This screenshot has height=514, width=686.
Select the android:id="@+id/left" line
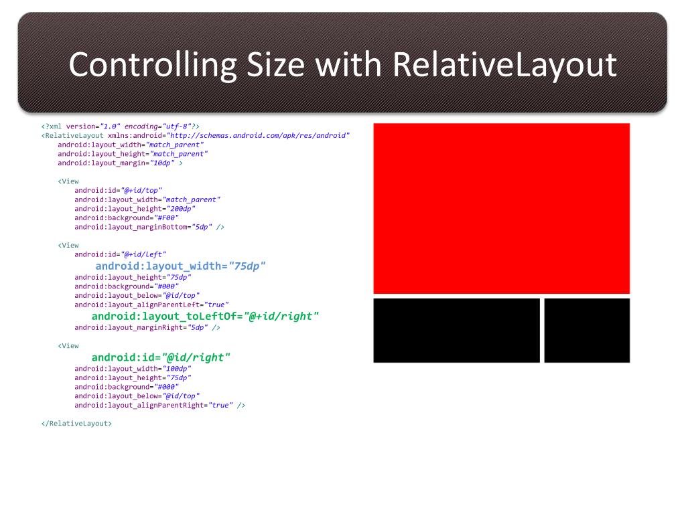point(121,254)
